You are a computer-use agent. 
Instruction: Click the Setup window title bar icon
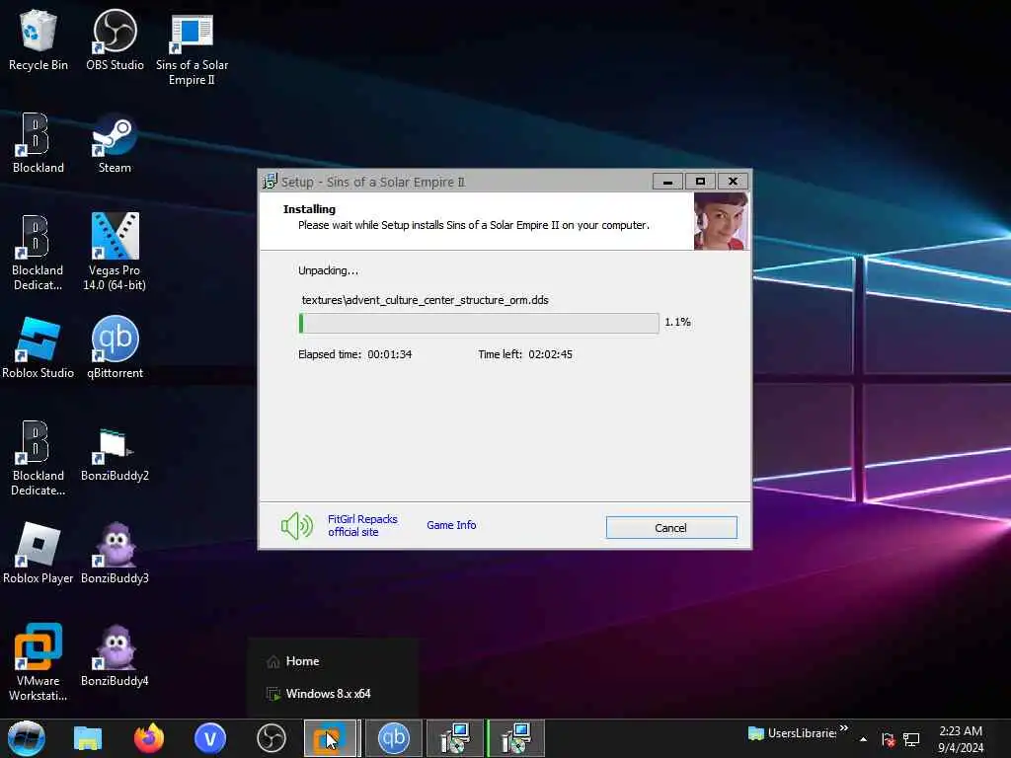(x=270, y=182)
